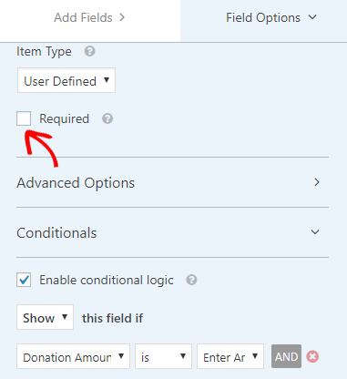Open the Show/Hide dropdown
The image size is (347, 379).
pos(46,317)
